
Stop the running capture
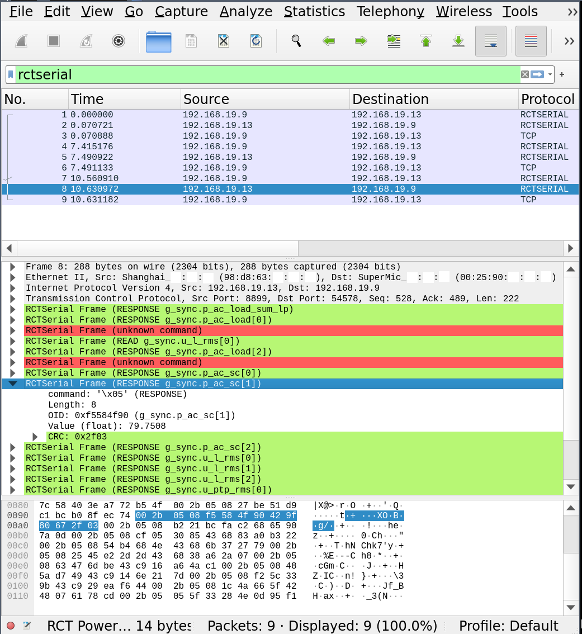[x=54, y=41]
